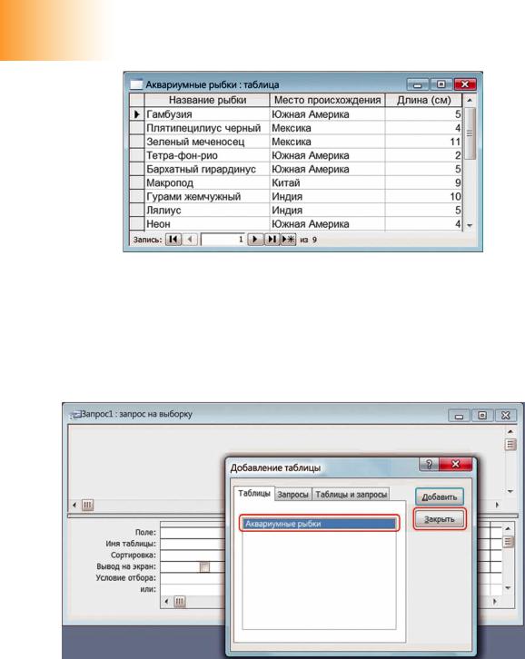Click the Гурами жемчужный cell
Image resolution: width=525 pixels, height=659 pixels.
tap(207, 196)
